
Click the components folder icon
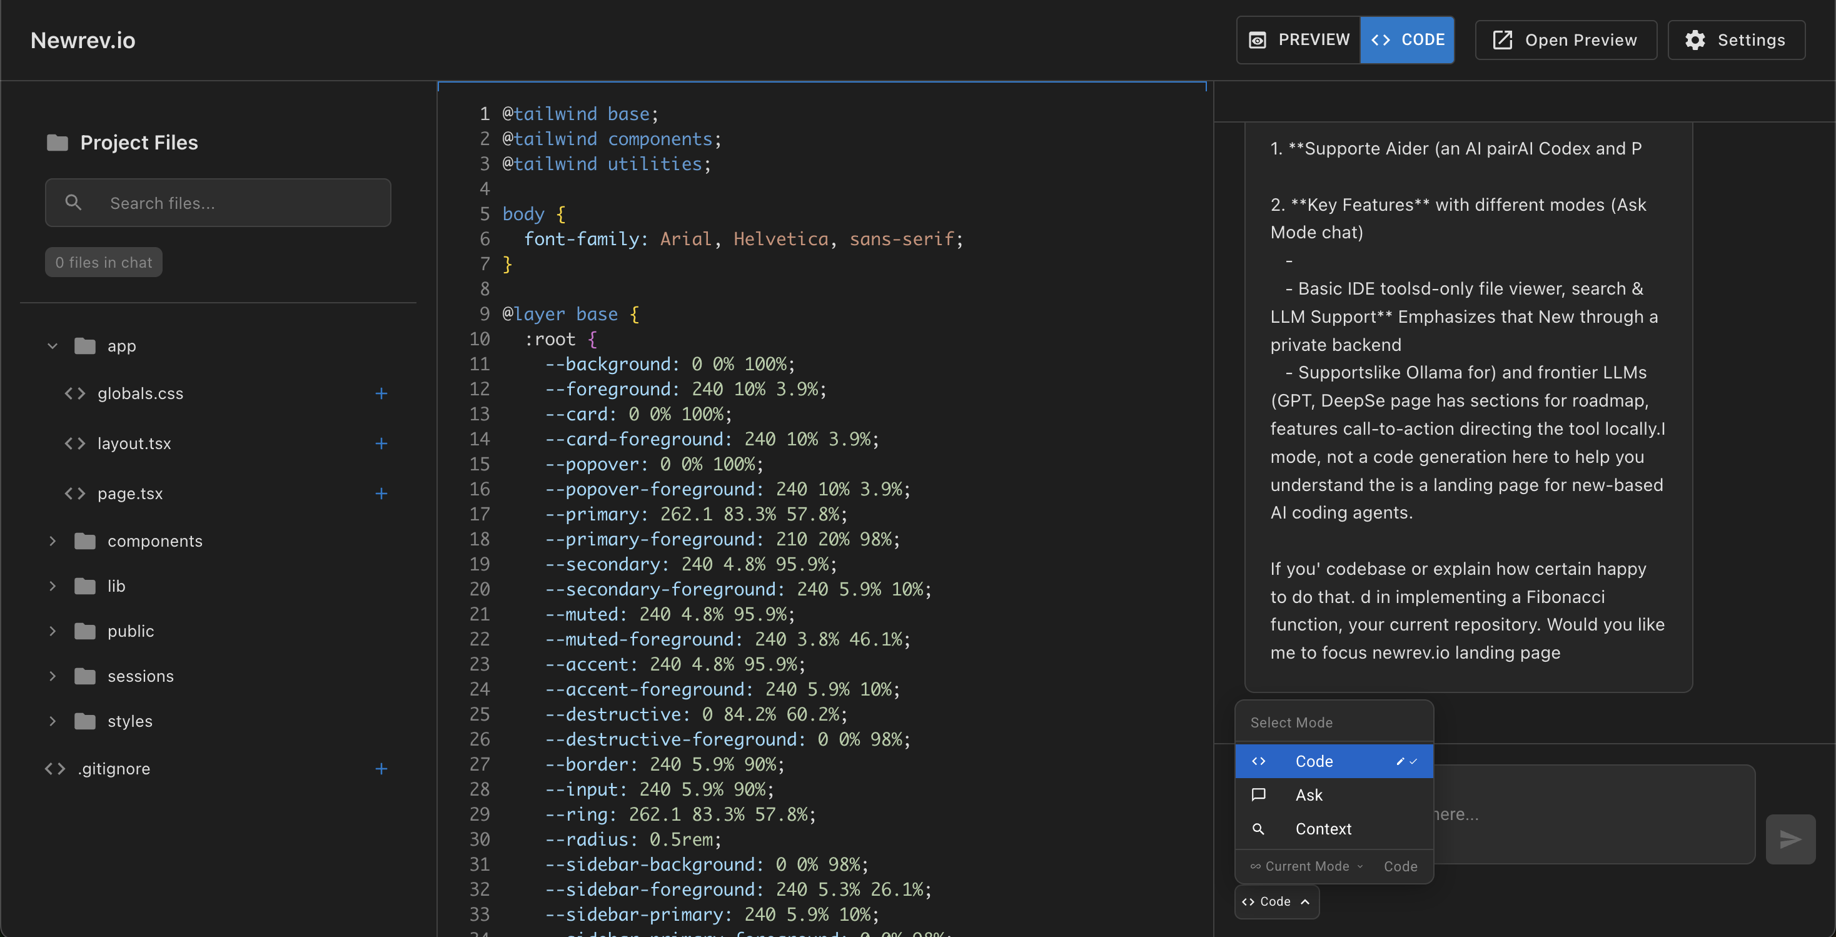tap(85, 541)
